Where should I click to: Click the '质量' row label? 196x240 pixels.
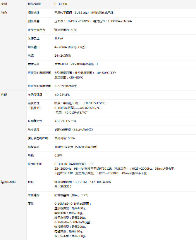(31, 204)
